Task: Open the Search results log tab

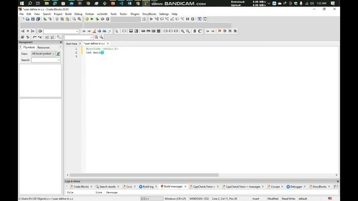Action: [107, 186]
